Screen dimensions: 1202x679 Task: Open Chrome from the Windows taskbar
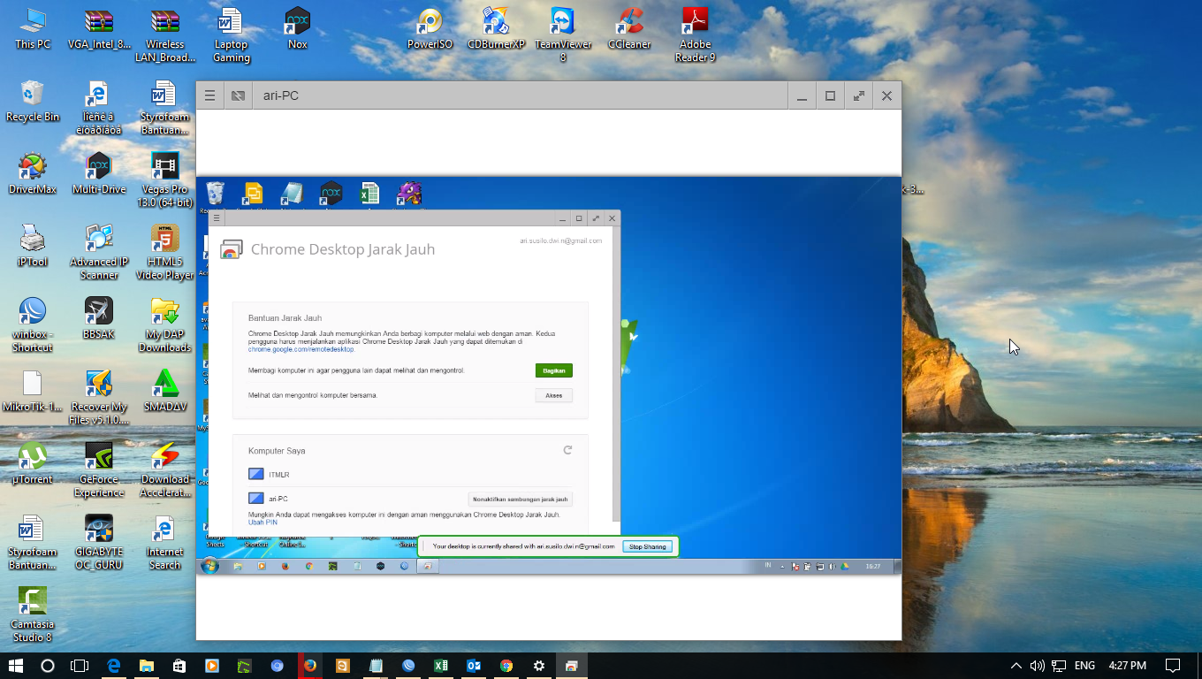click(505, 666)
